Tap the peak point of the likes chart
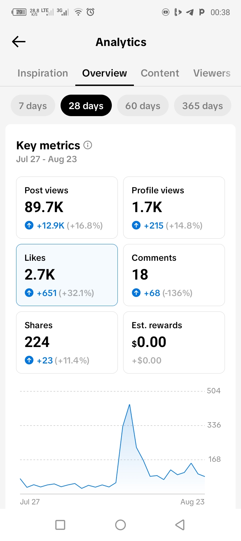 click(130, 405)
